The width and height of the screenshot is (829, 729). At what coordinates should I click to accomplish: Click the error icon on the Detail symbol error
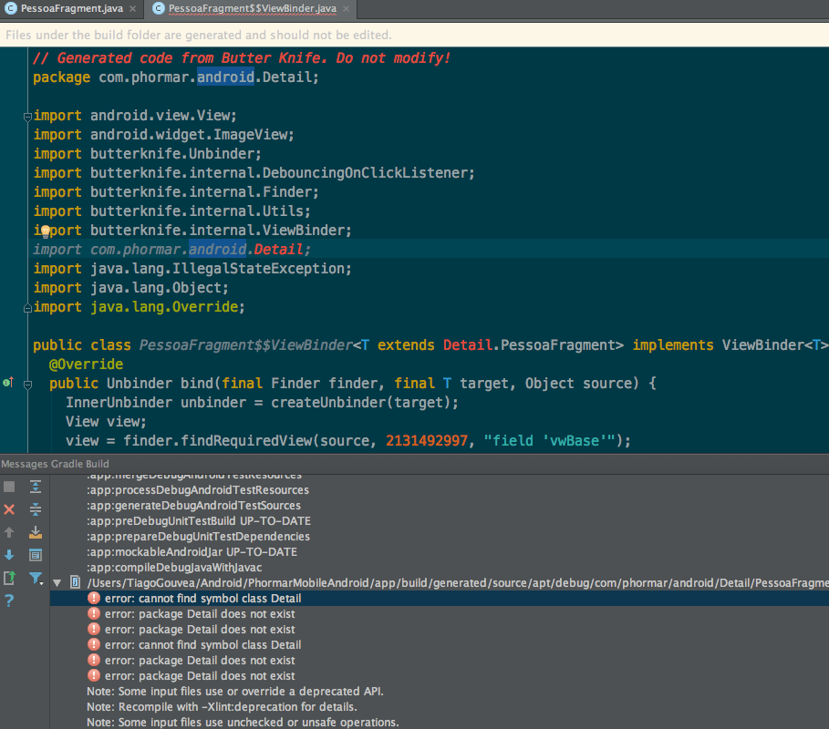pyautogui.click(x=92, y=598)
